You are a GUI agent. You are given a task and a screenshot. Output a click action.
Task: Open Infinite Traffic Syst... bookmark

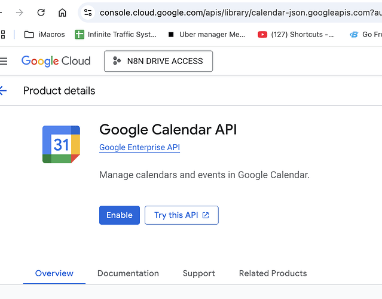(116, 35)
